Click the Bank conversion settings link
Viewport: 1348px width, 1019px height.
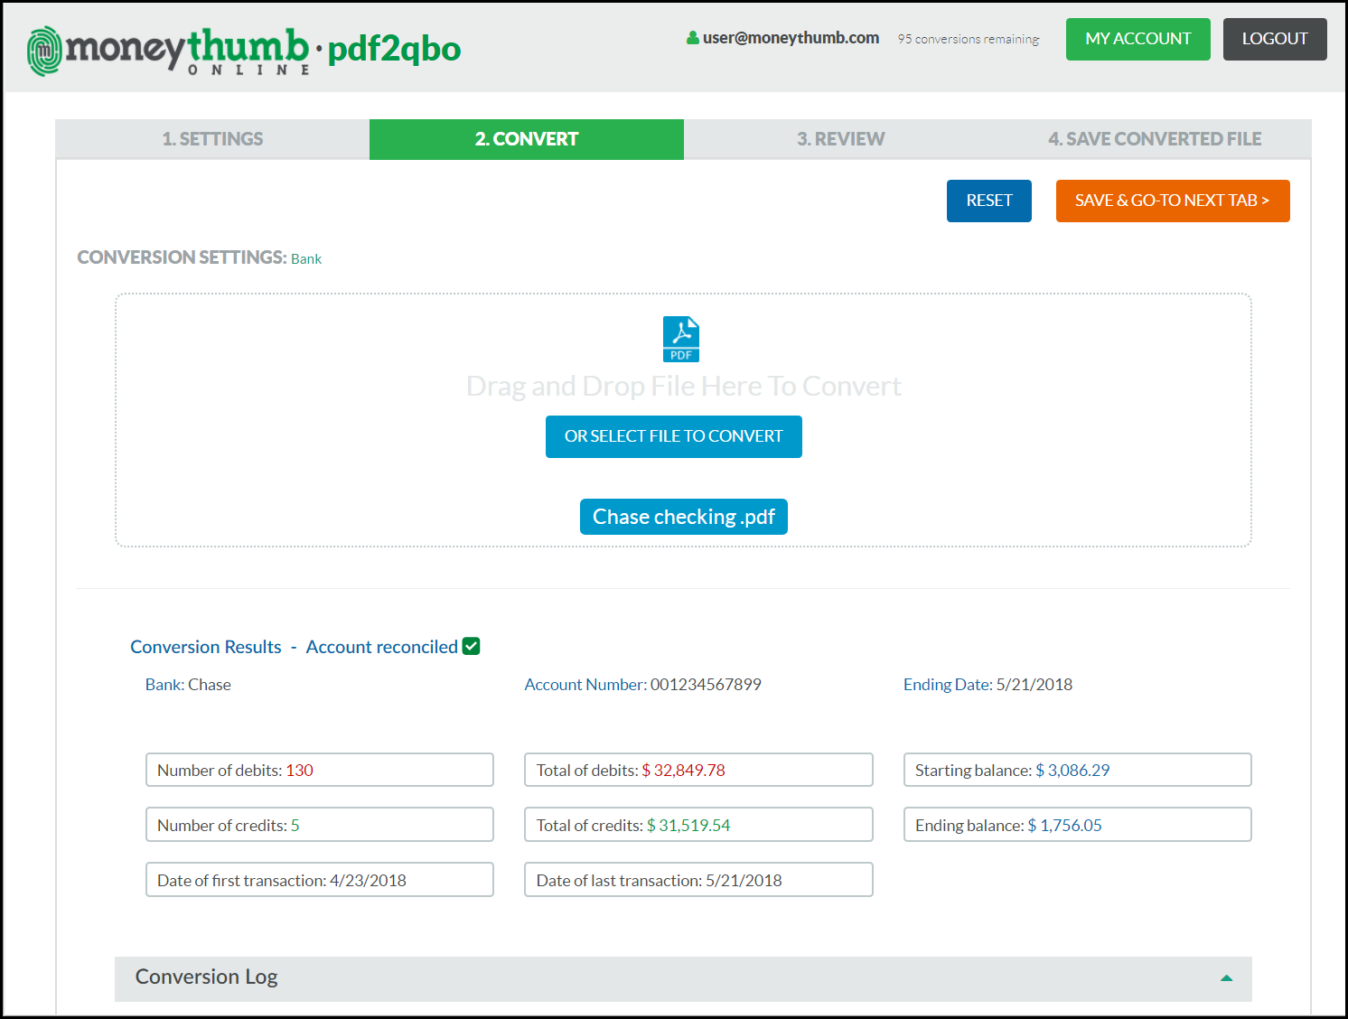[x=306, y=259]
